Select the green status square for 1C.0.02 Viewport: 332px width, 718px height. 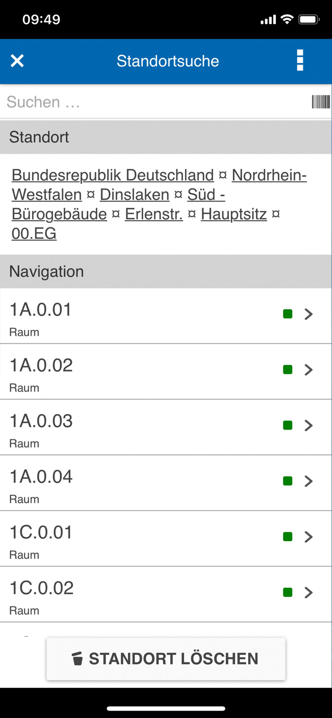pos(287,592)
